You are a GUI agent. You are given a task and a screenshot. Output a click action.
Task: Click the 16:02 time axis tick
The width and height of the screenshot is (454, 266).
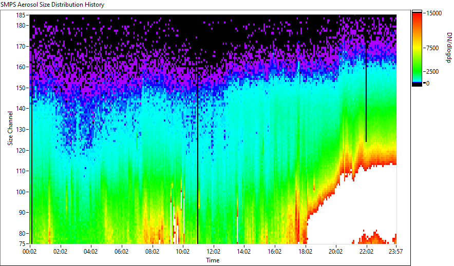pyautogui.click(x=274, y=252)
